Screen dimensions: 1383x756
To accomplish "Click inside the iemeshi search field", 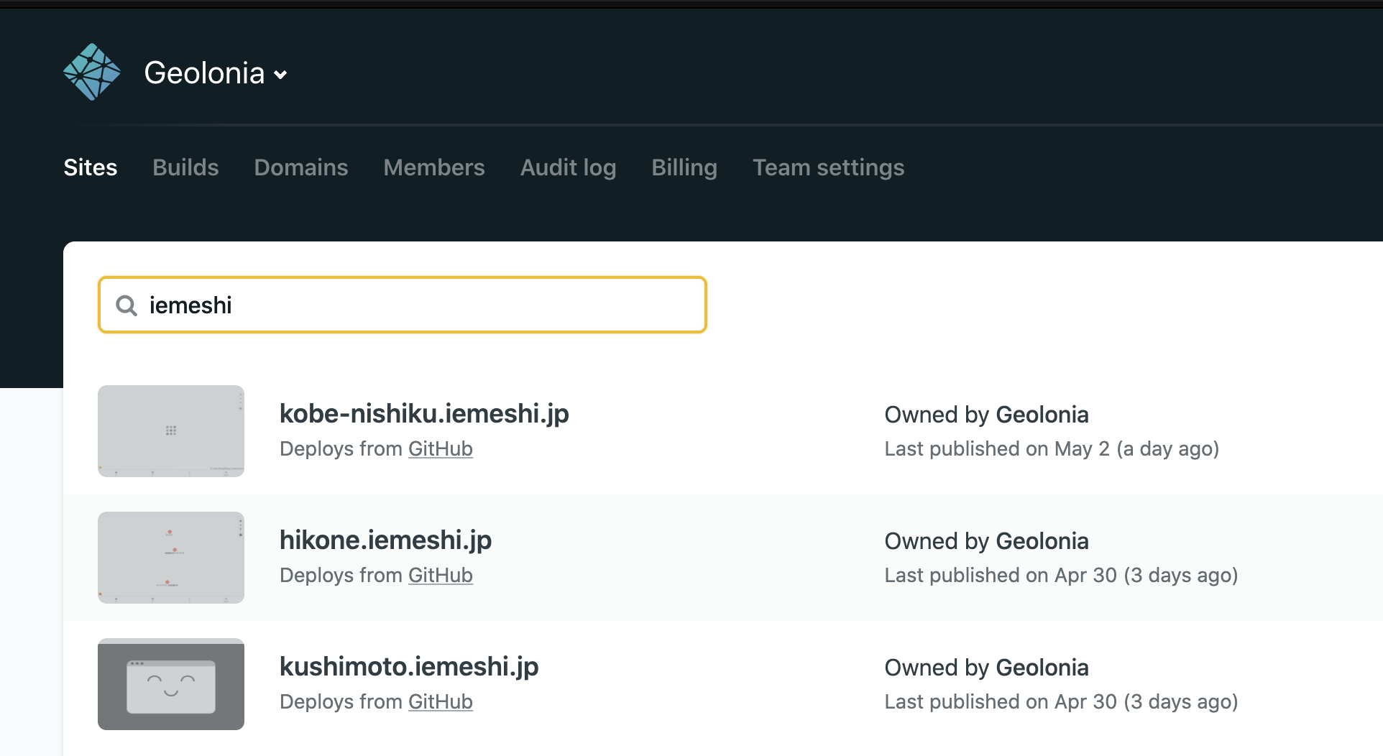I will click(403, 305).
